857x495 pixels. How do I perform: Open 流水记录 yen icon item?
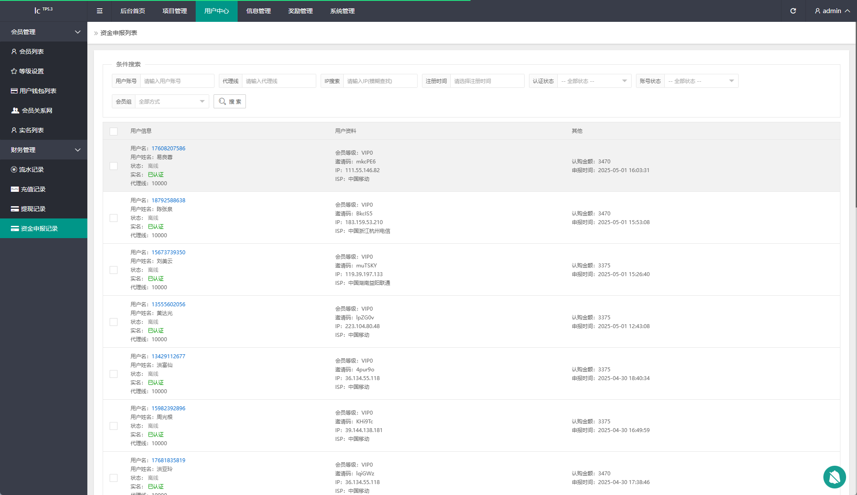coord(14,170)
